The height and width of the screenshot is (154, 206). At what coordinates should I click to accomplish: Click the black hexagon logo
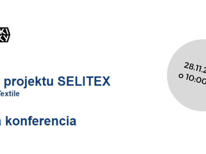click(5, 35)
